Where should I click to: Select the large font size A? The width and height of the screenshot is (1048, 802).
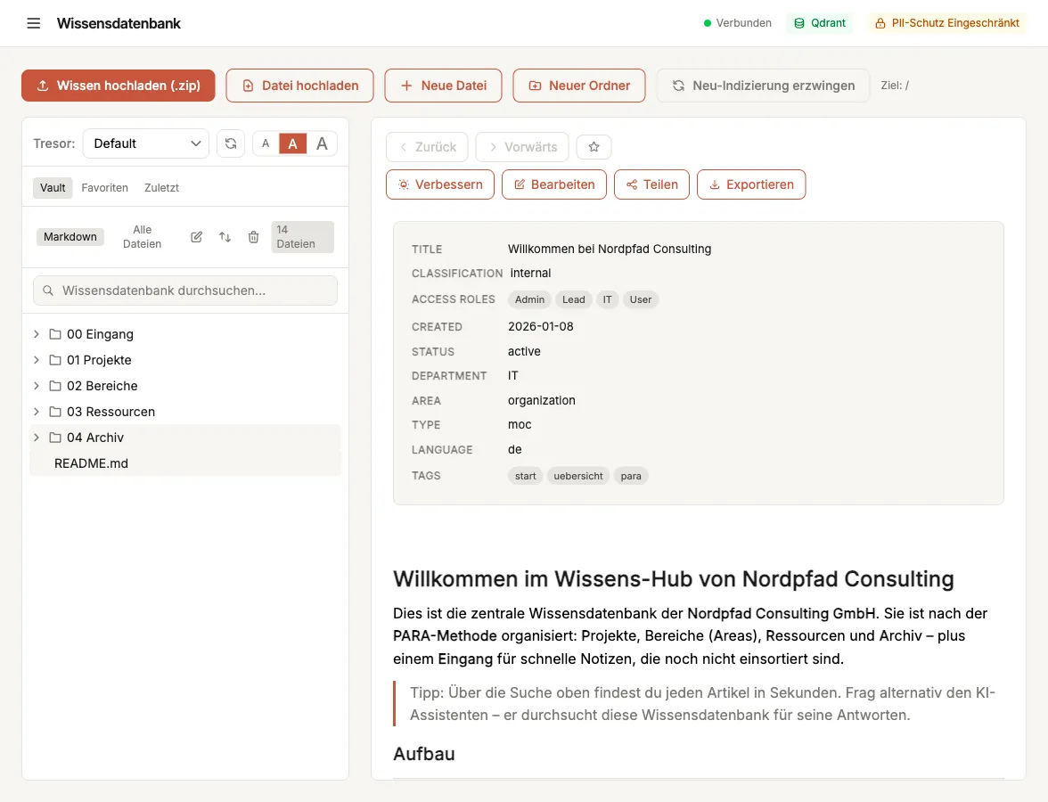tap(322, 143)
